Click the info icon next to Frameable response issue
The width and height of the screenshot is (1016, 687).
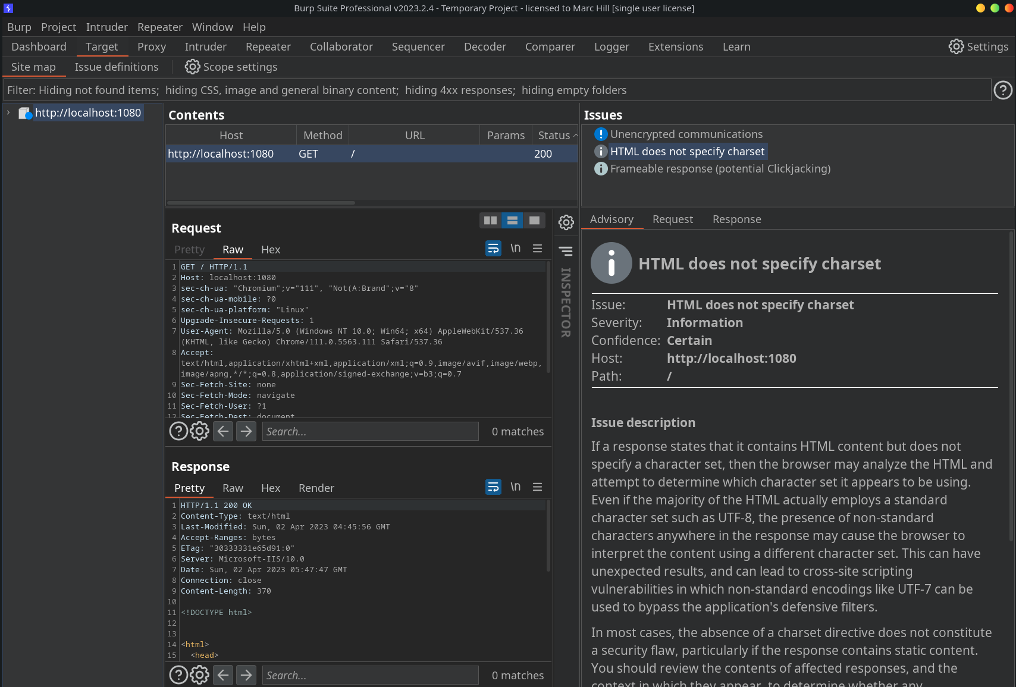pos(600,169)
